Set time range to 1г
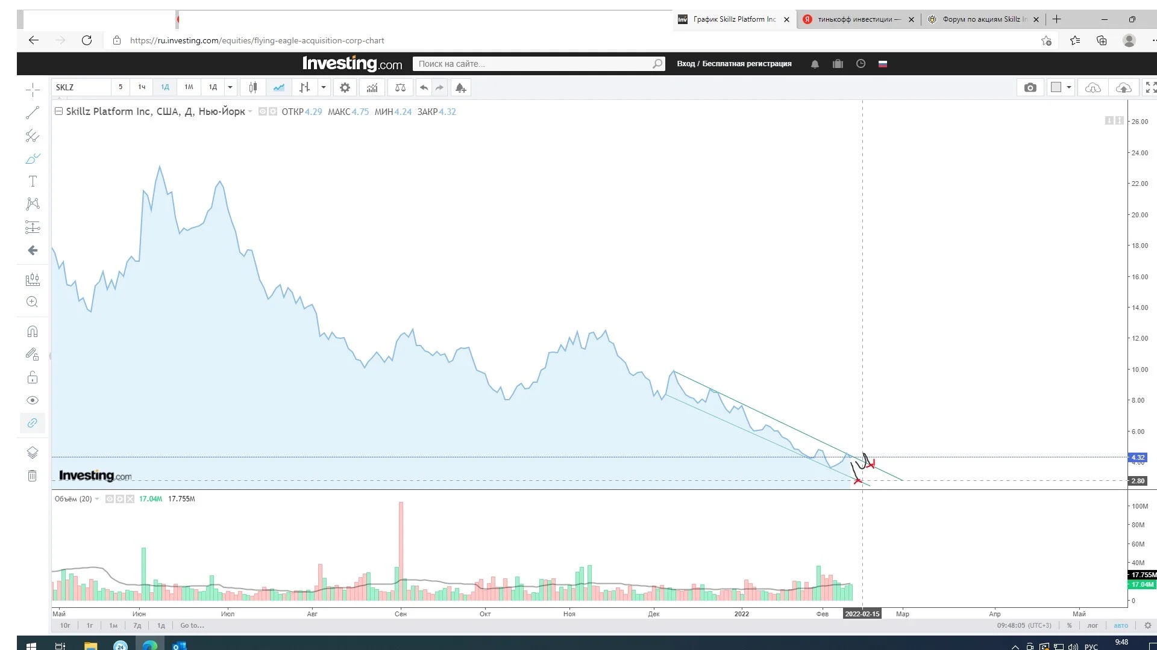This screenshot has width=1157, height=650. pos(90,626)
